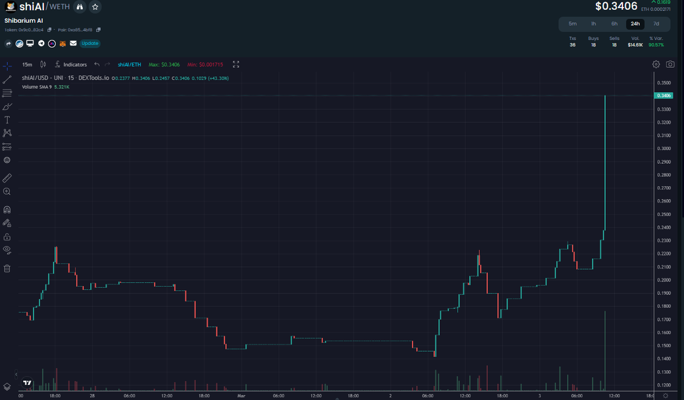The height and width of the screenshot is (400, 684).
Task: Undo the last chart action
Action: [x=97, y=65]
